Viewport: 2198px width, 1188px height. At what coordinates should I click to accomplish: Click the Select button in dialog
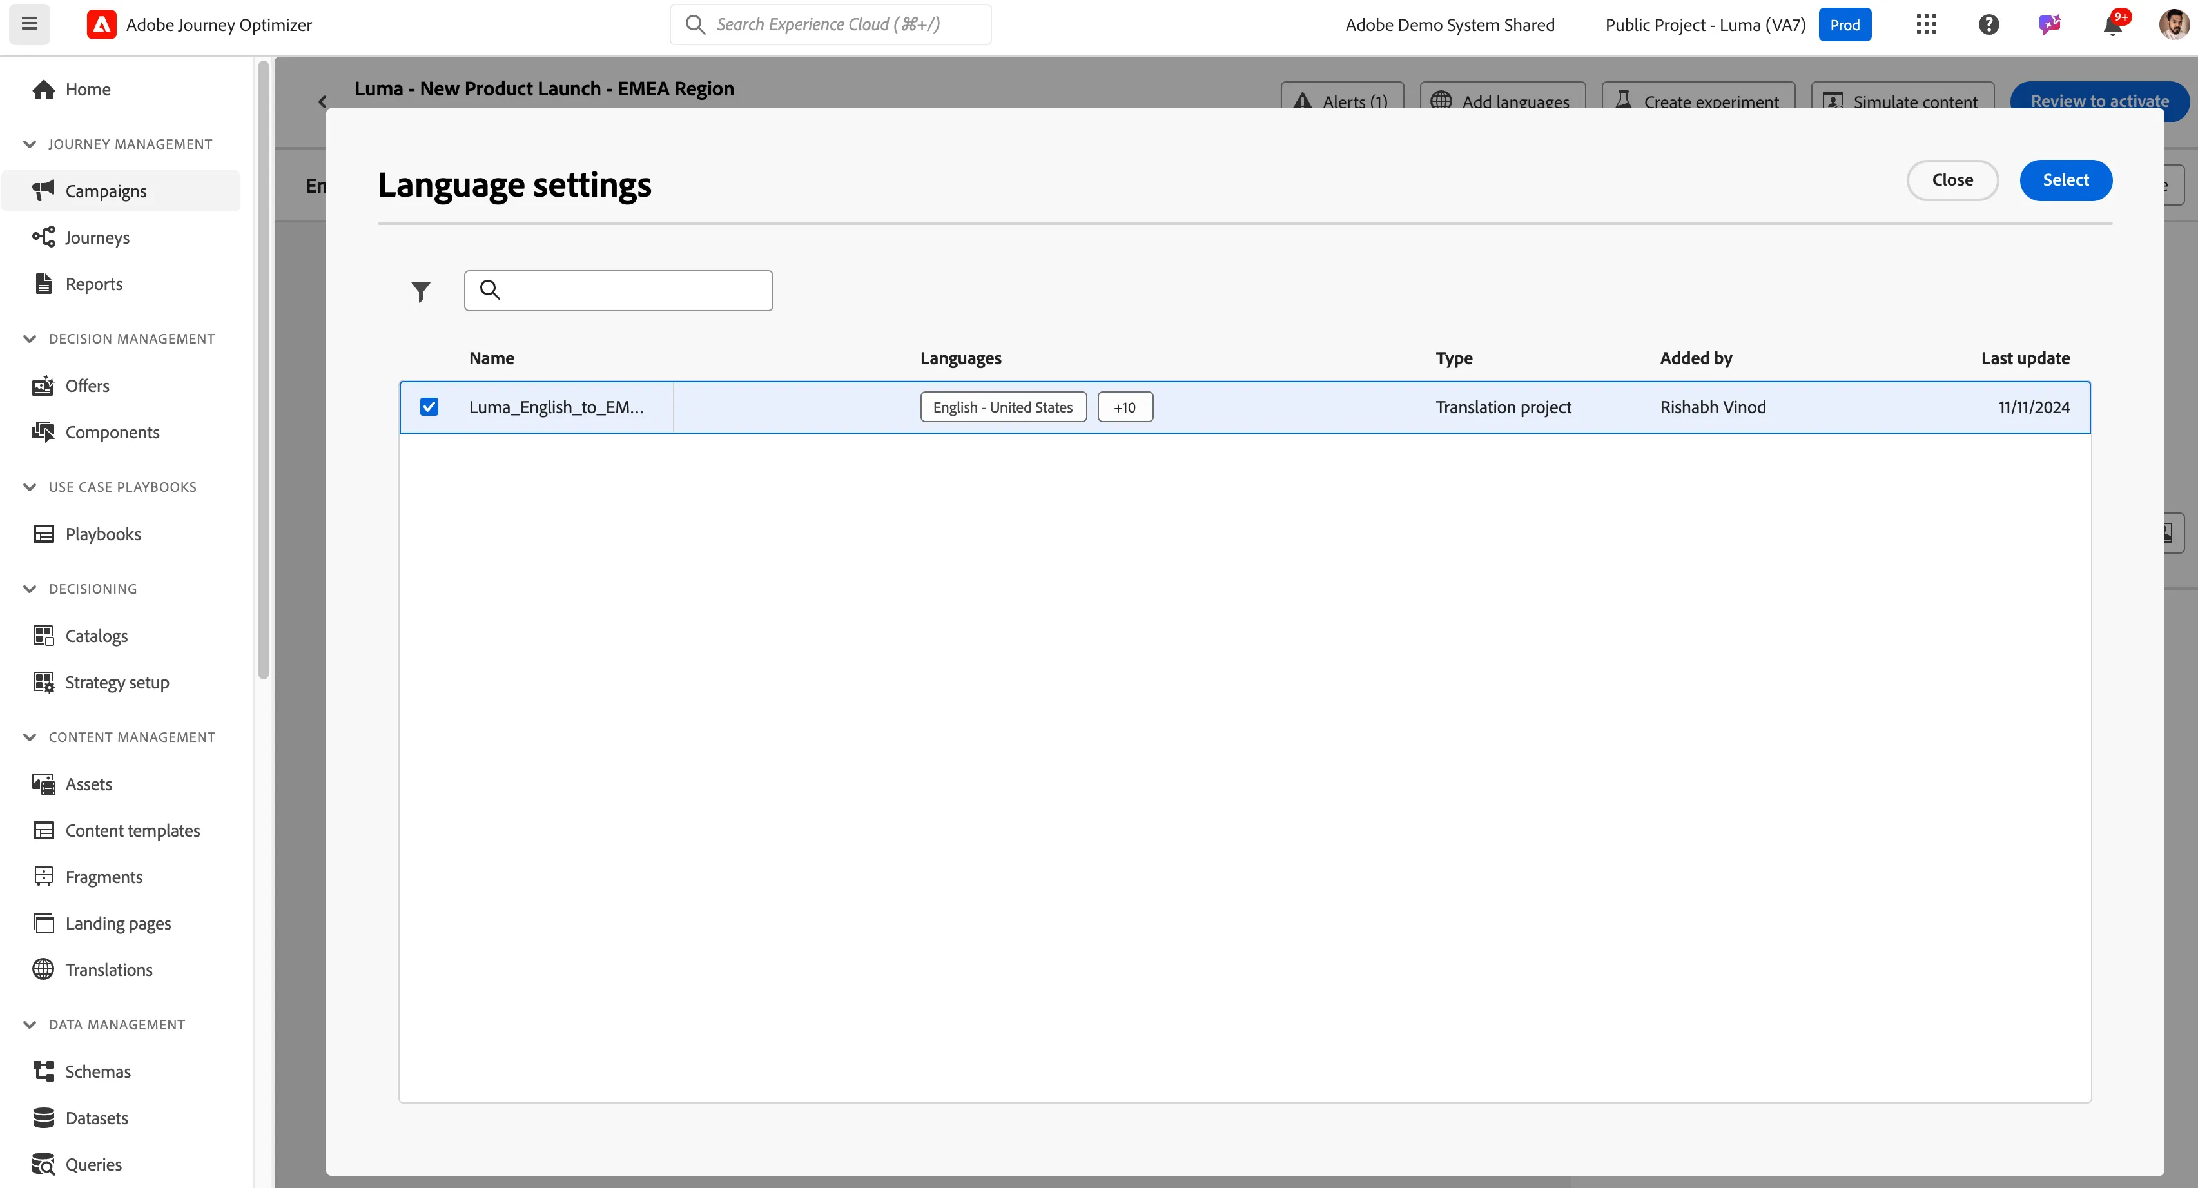(2066, 180)
